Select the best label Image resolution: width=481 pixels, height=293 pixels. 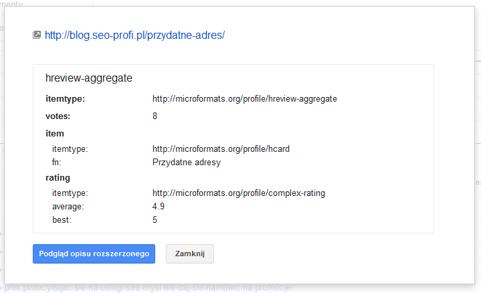(x=62, y=220)
